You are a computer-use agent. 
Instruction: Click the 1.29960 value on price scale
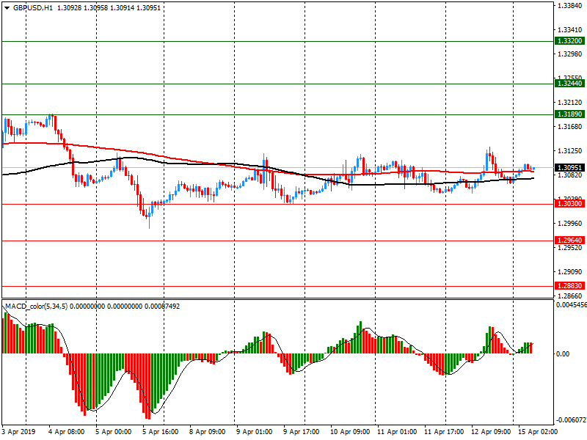(570, 224)
